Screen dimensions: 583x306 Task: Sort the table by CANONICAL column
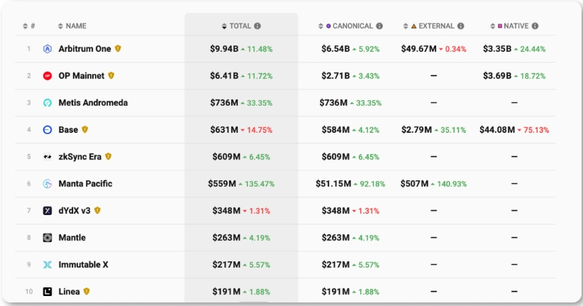(x=345, y=26)
